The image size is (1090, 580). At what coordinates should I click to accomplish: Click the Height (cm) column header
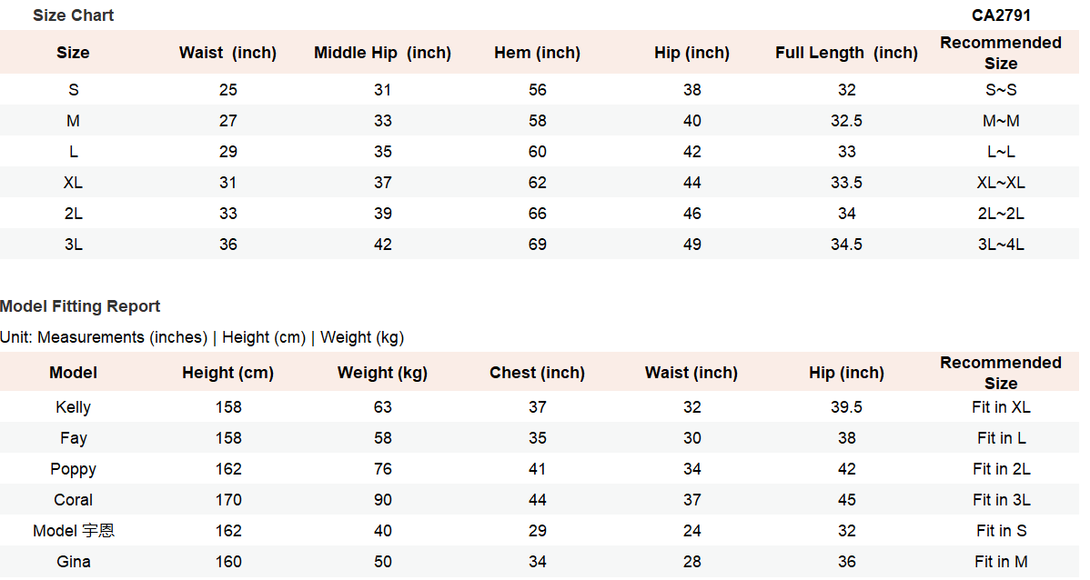[x=227, y=373]
